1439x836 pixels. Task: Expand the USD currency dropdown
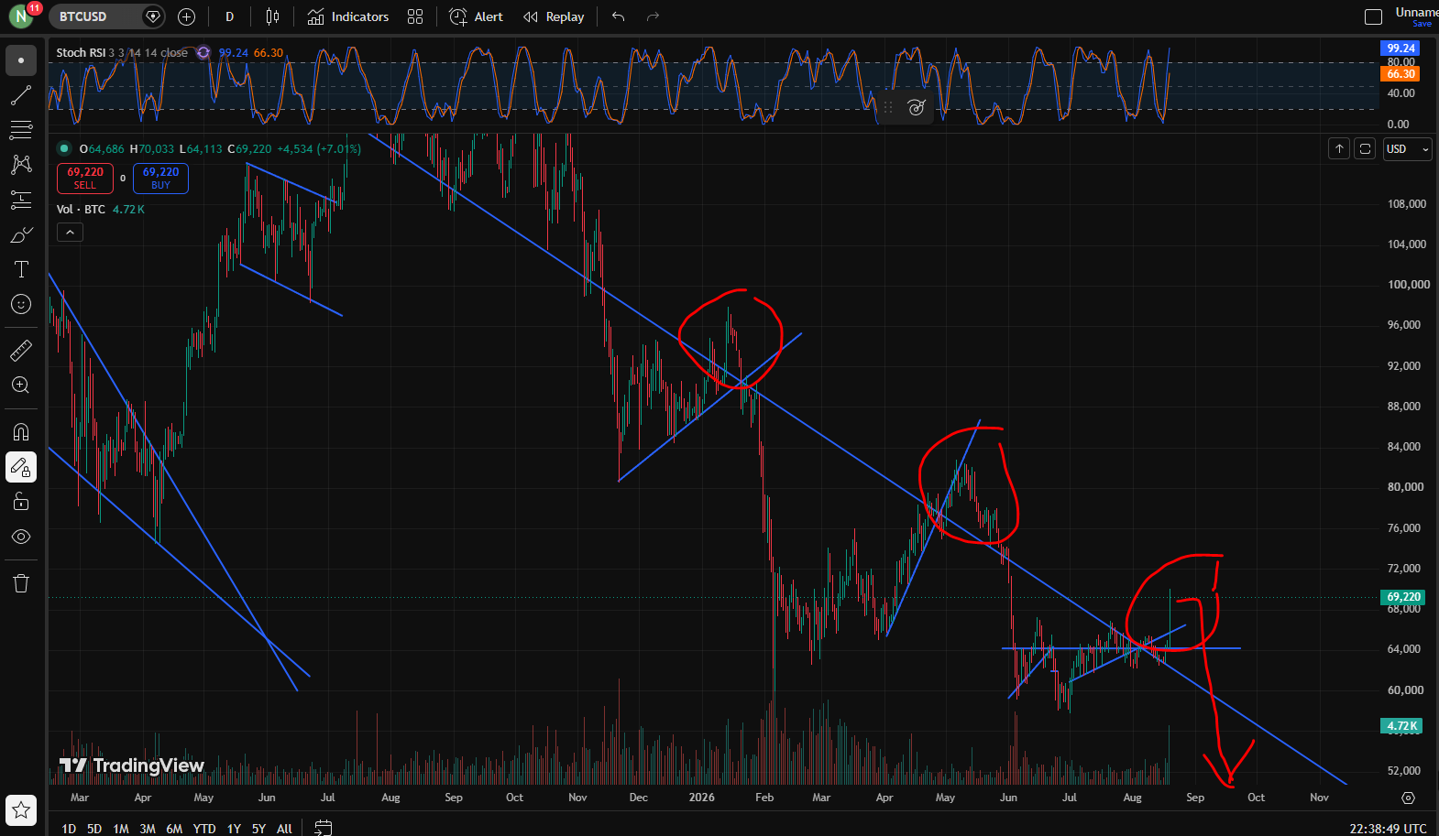point(1407,148)
